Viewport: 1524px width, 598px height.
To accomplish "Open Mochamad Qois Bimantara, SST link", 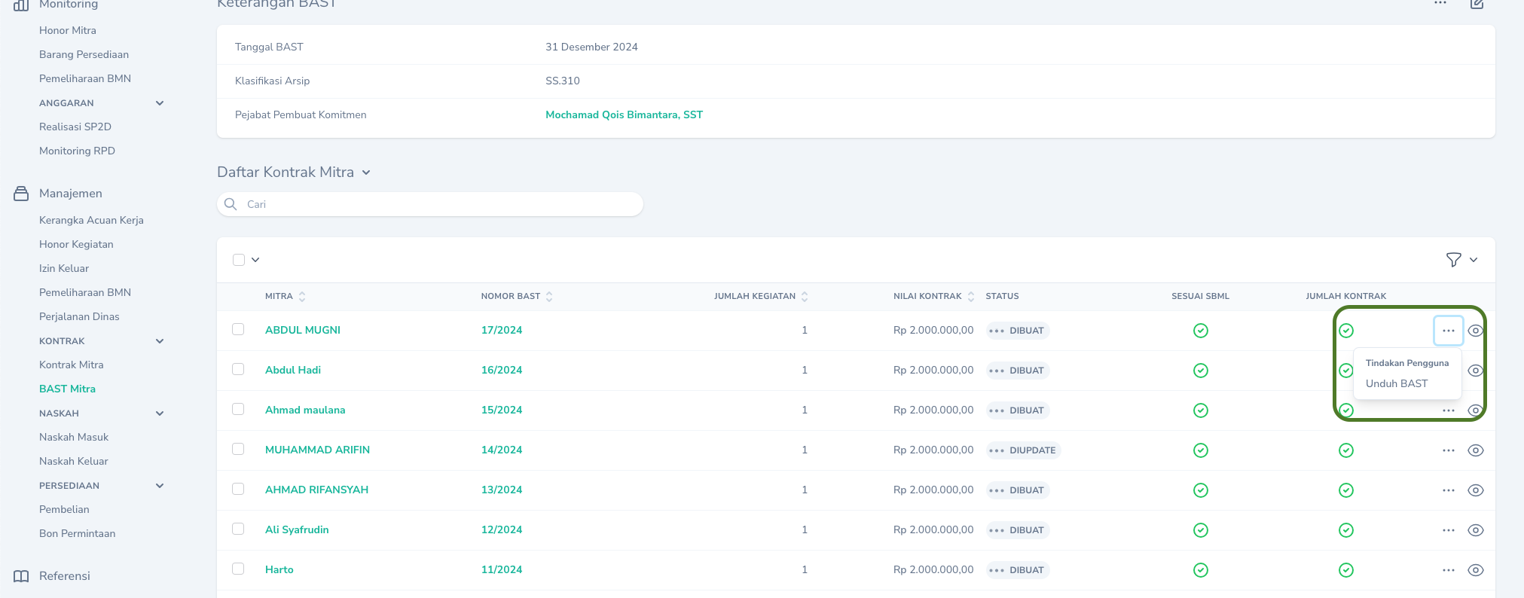I will click(x=624, y=115).
